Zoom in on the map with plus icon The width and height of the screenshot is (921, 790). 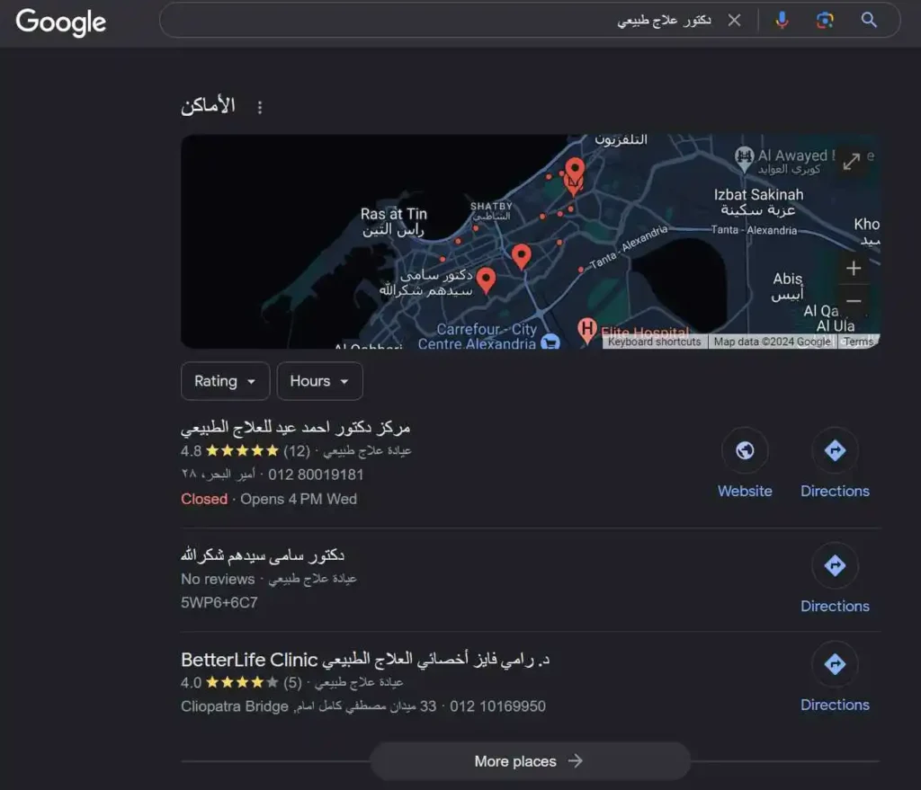(x=853, y=268)
